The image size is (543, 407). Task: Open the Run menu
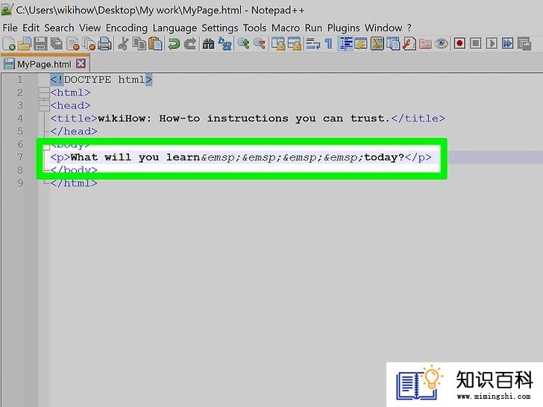[x=313, y=28]
